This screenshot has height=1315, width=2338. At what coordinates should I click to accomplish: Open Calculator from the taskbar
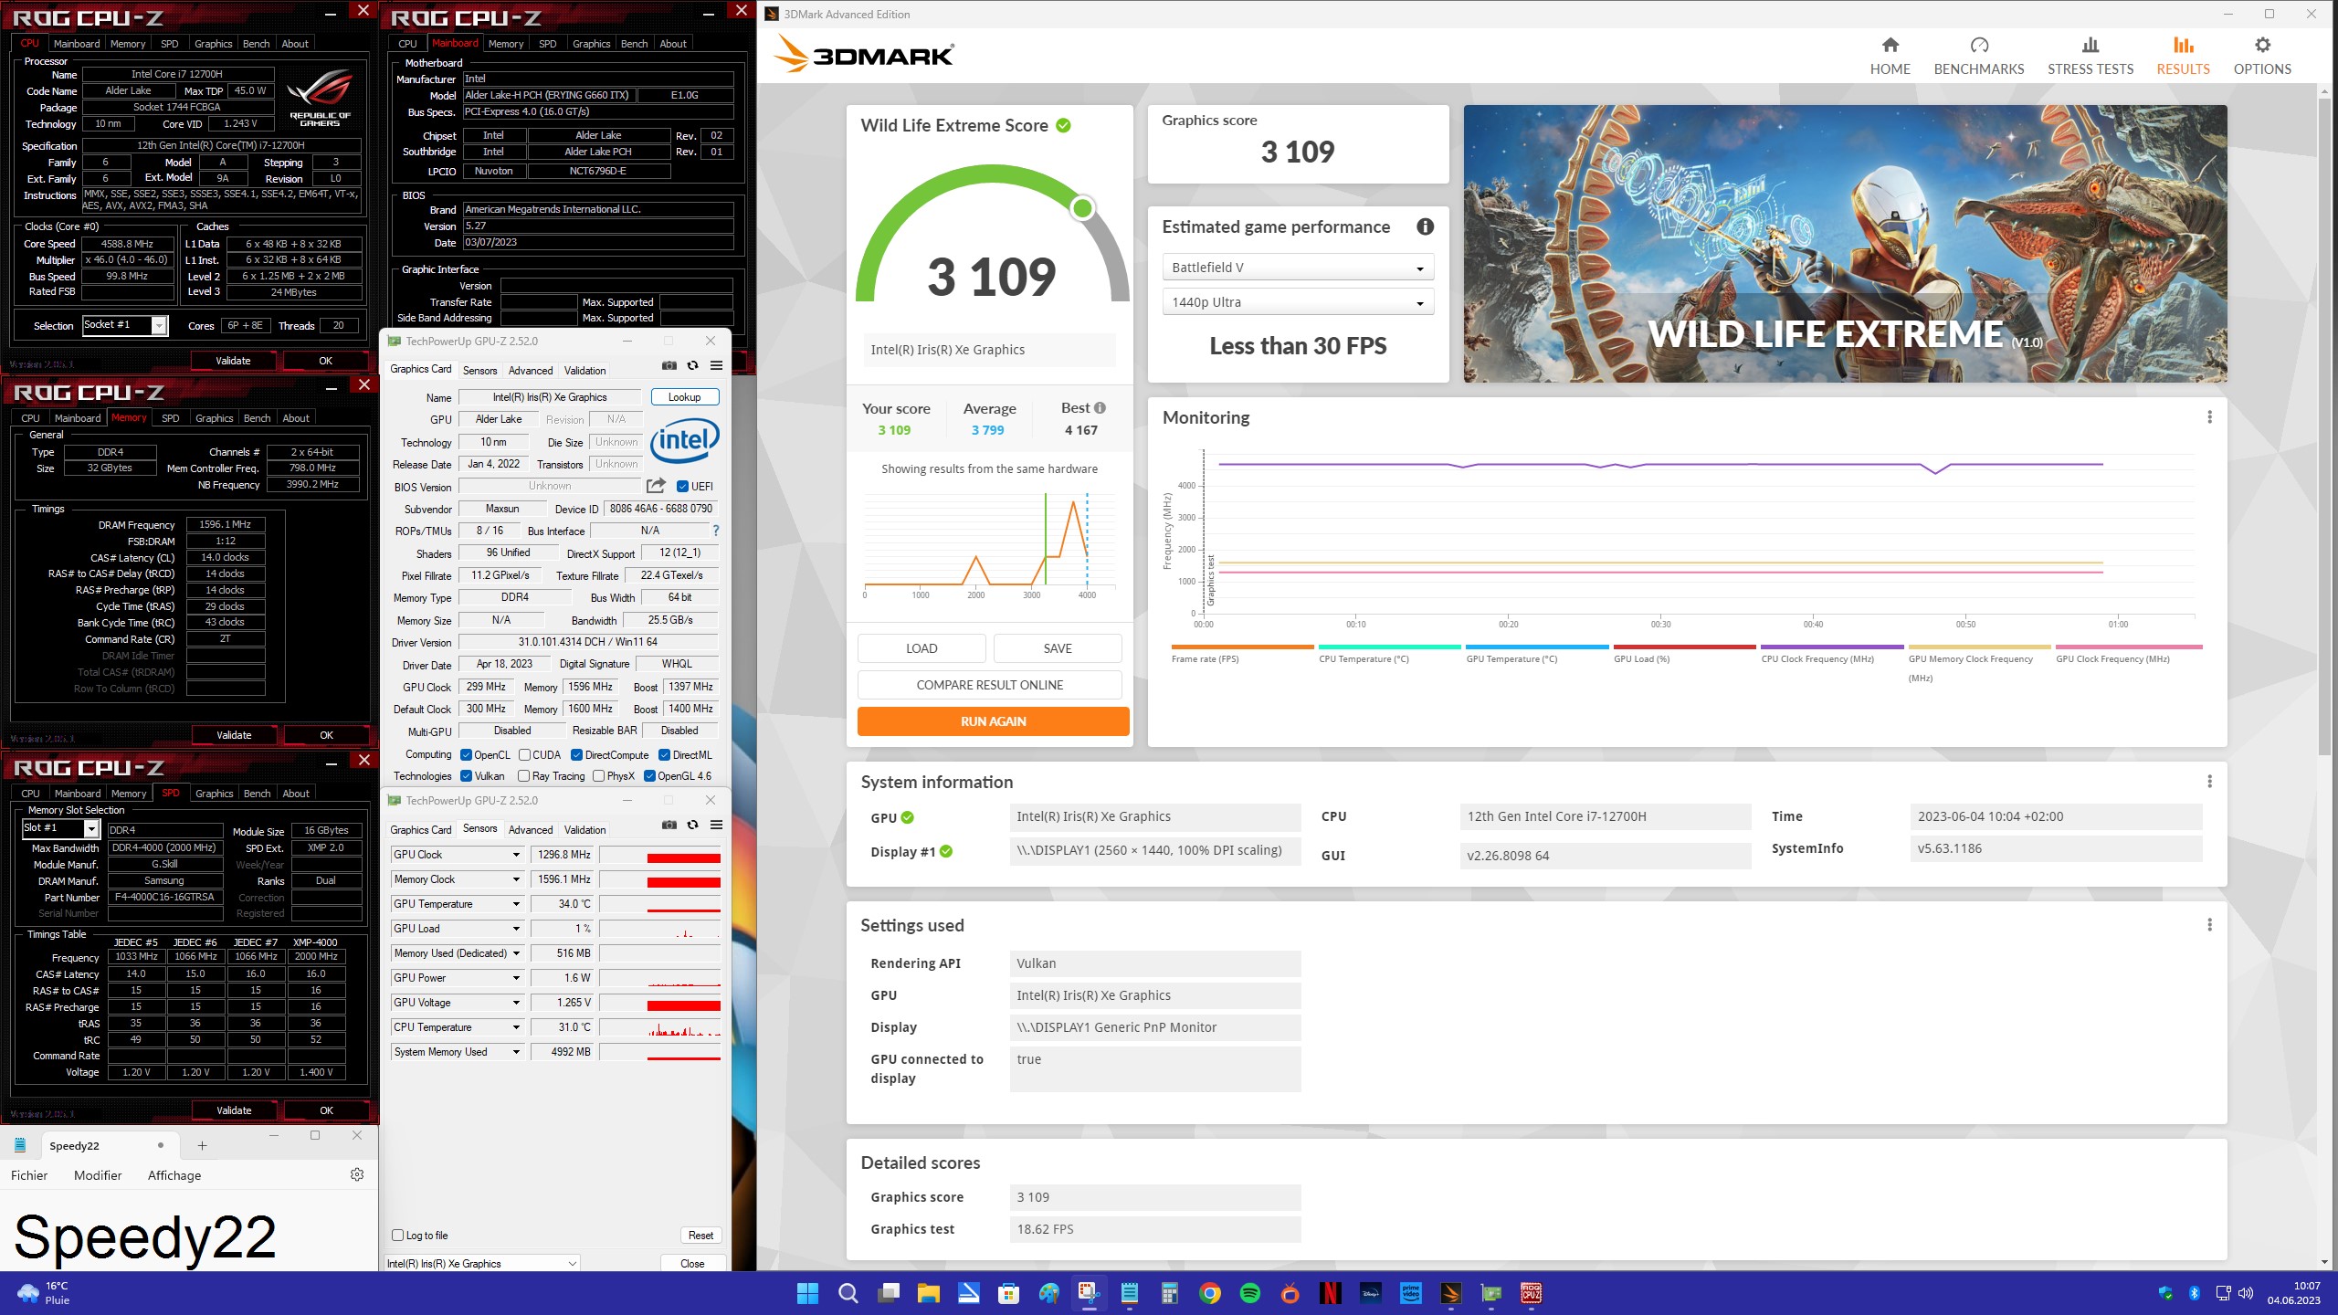[x=1169, y=1293]
